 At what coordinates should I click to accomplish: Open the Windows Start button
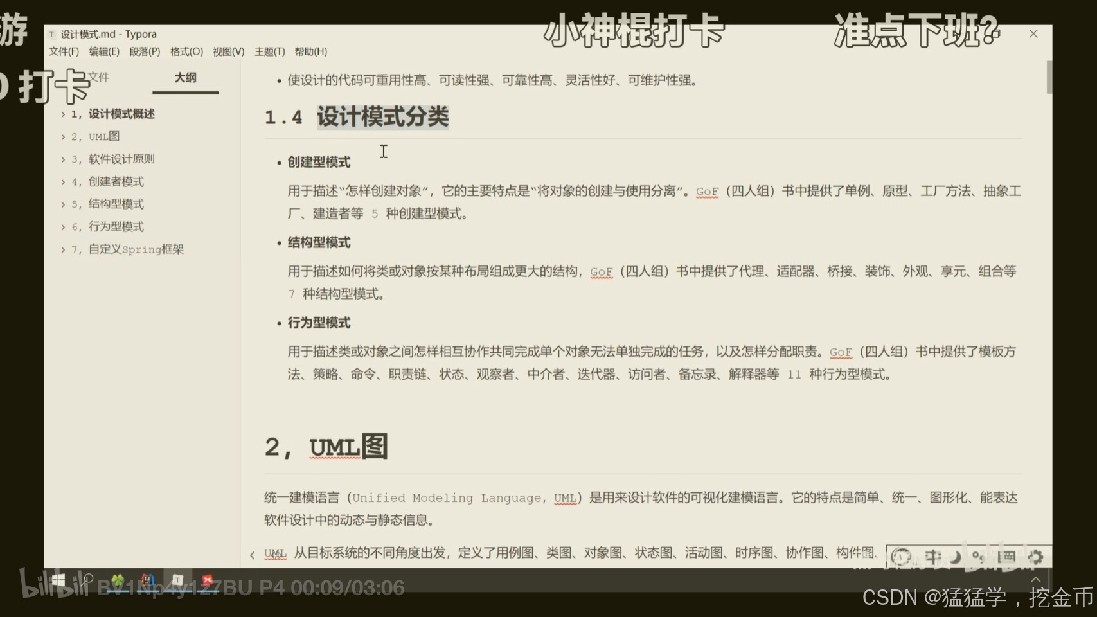pos(58,580)
